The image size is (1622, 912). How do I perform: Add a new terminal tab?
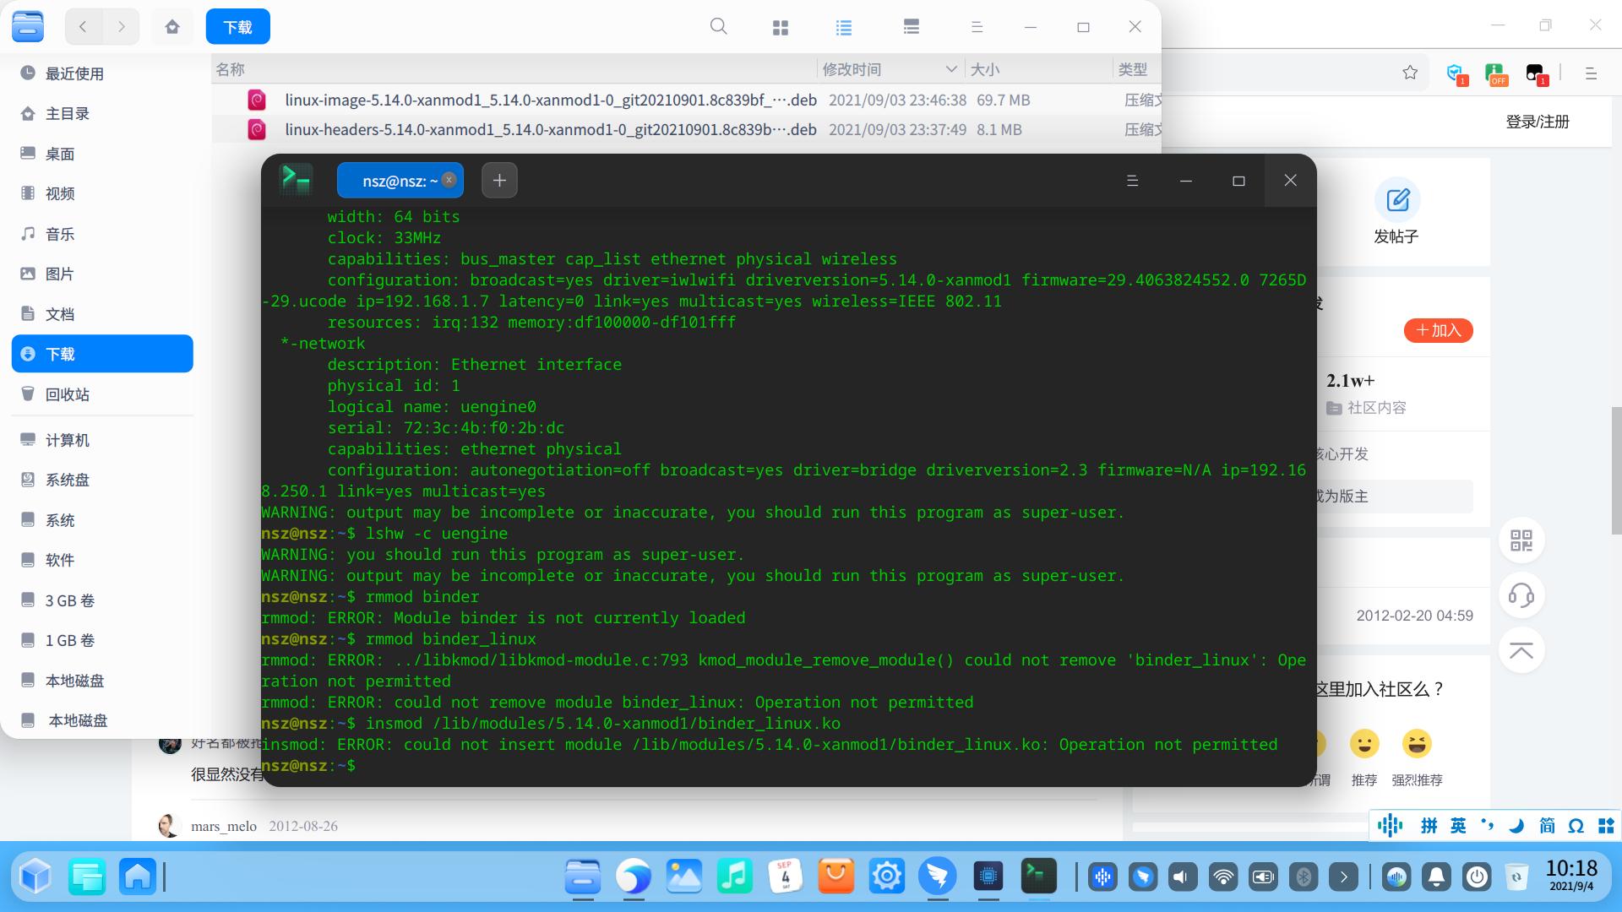[x=499, y=181]
